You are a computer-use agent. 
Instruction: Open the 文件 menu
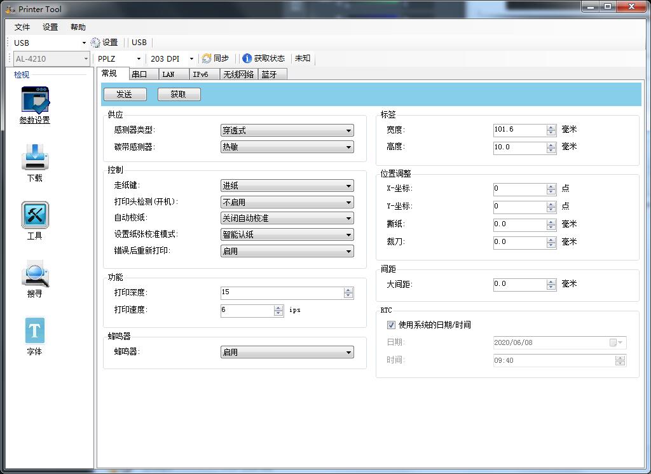pos(22,27)
